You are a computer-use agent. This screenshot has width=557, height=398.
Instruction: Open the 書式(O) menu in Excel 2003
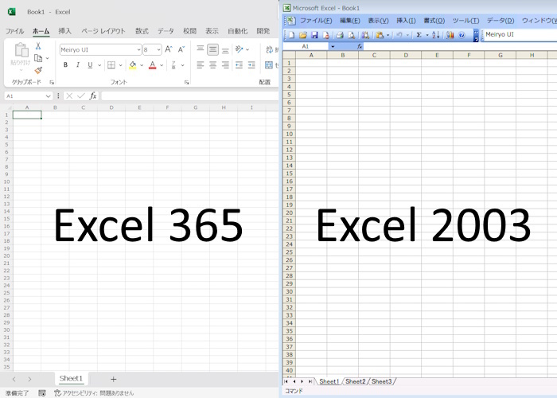434,21
